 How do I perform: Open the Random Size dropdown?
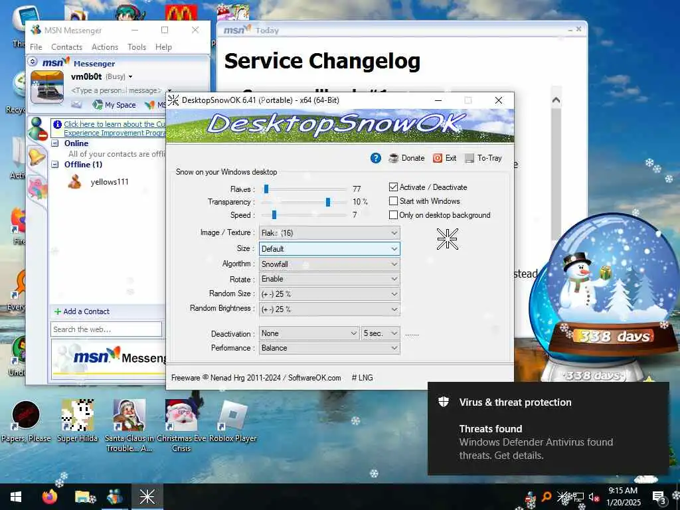pyautogui.click(x=329, y=294)
